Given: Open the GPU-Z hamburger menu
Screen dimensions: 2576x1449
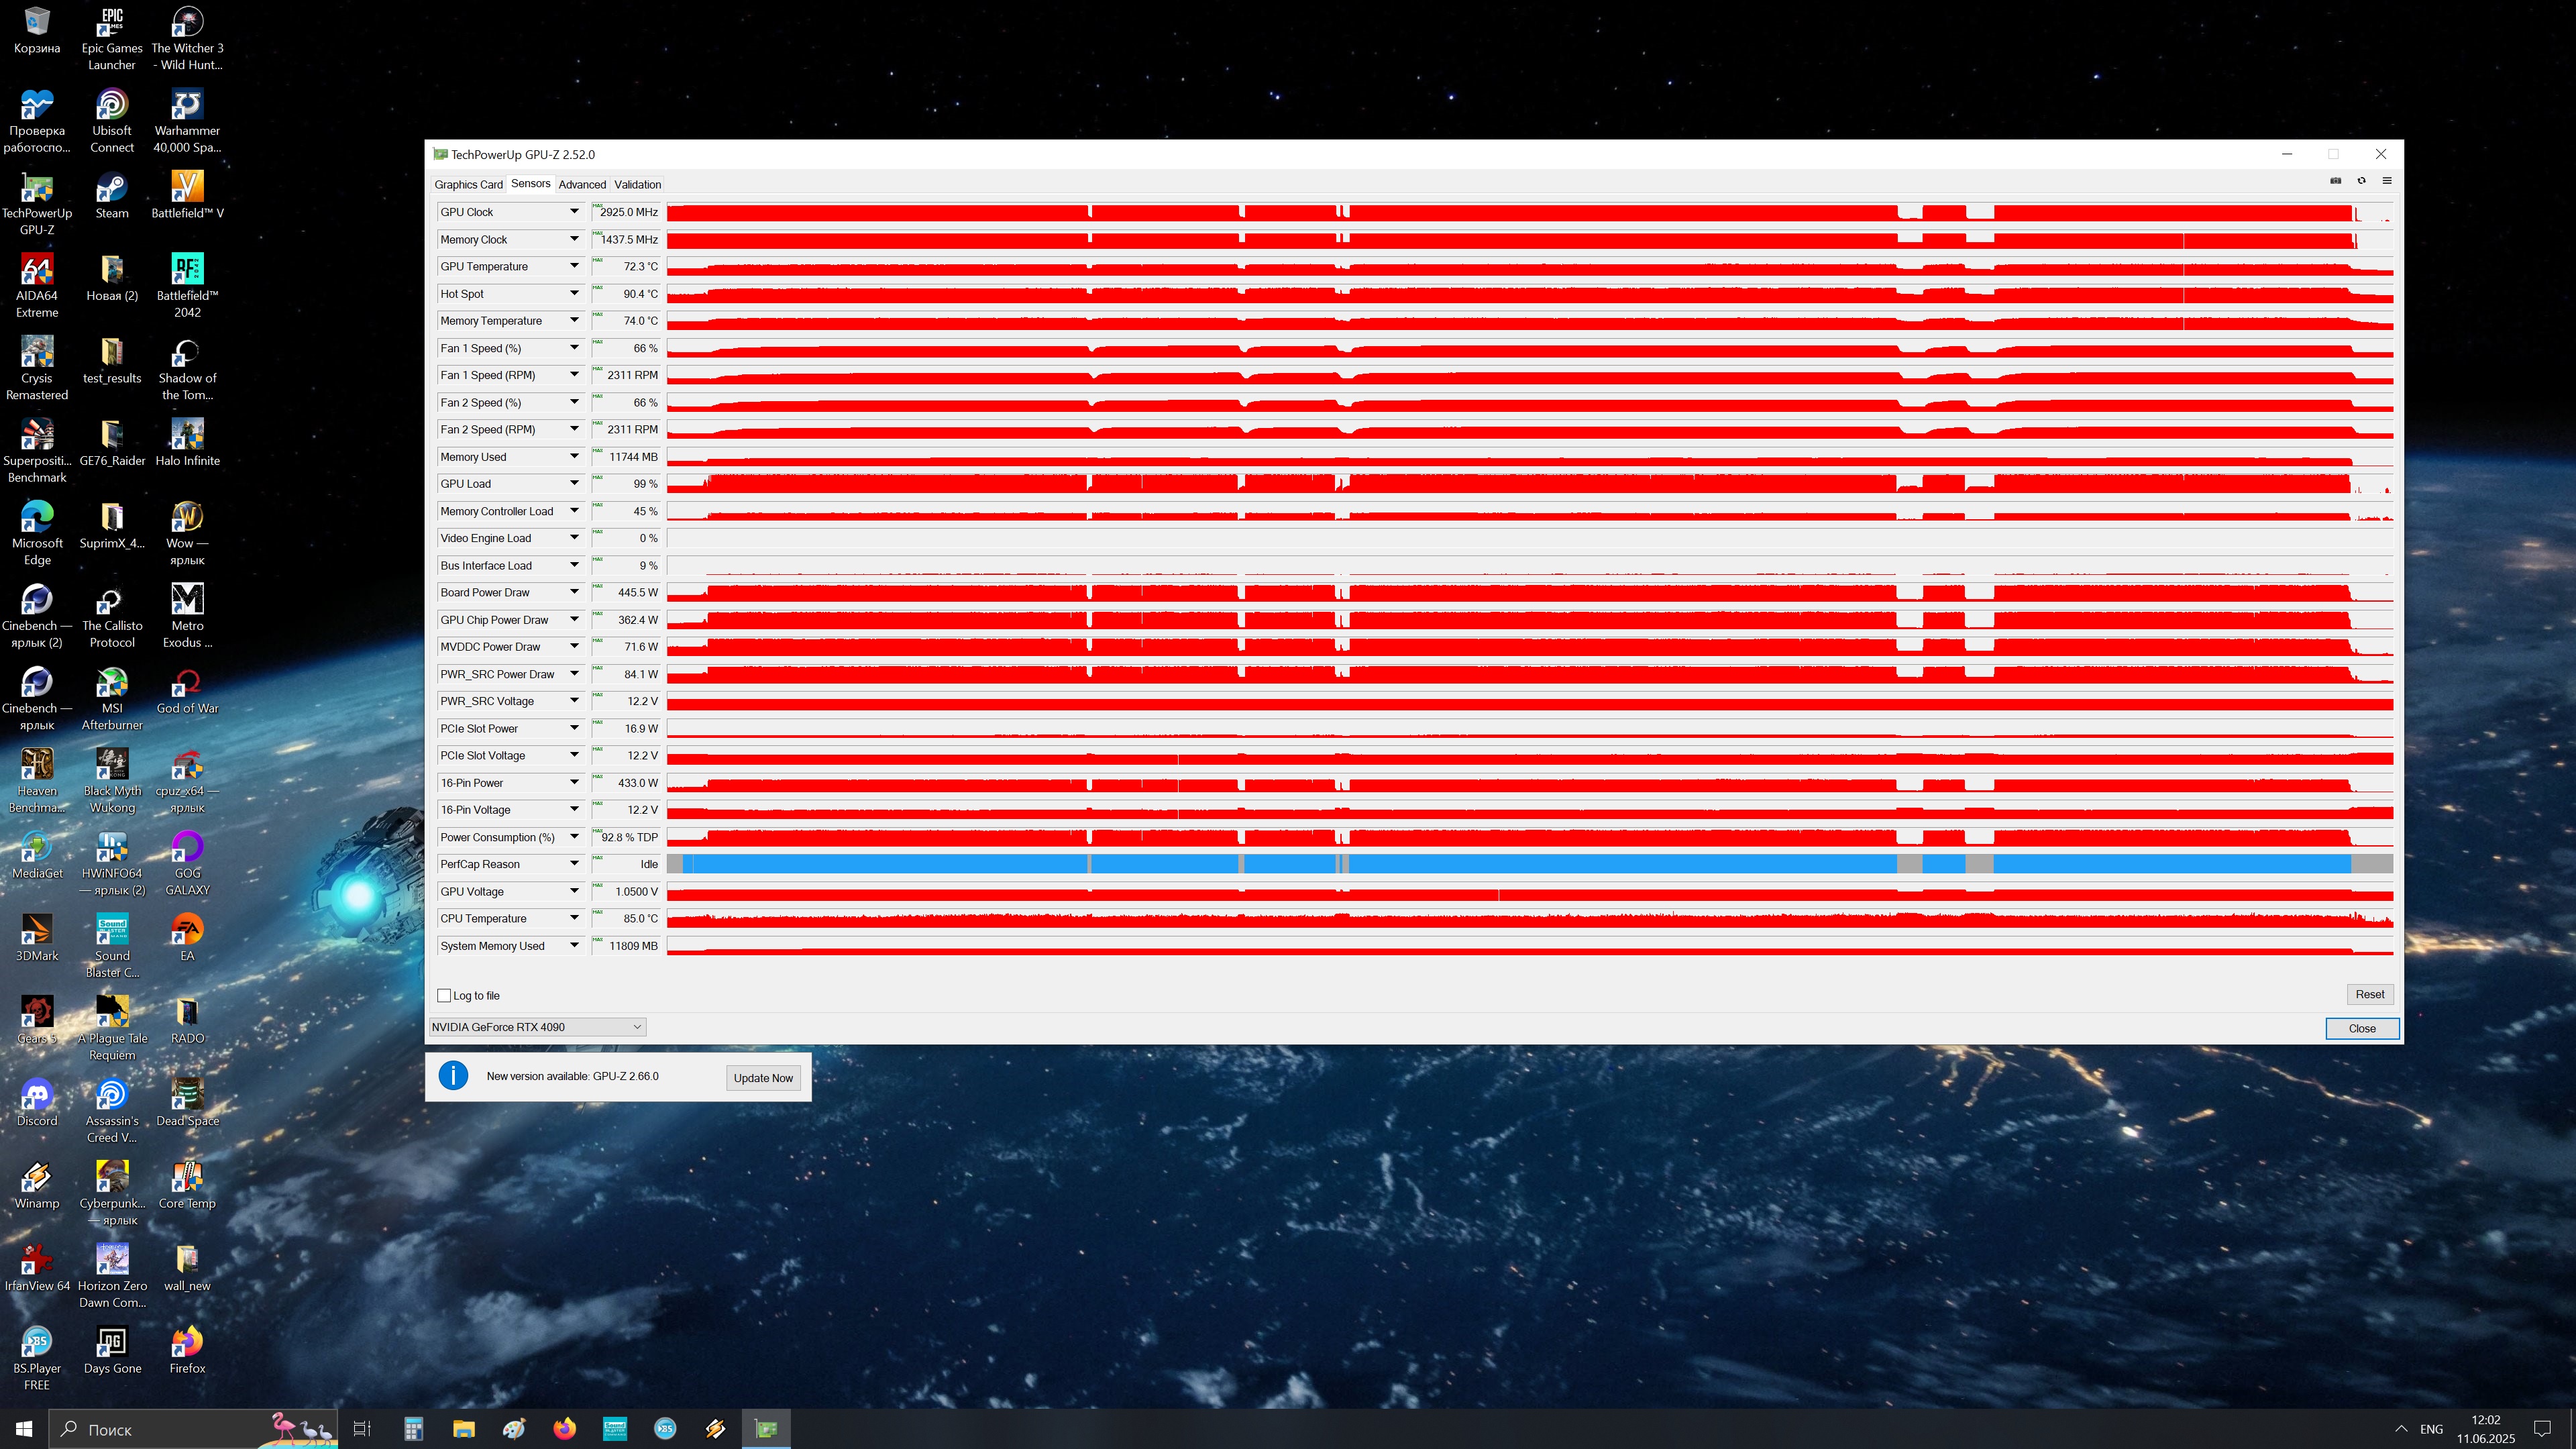Looking at the screenshot, I should [x=2387, y=181].
